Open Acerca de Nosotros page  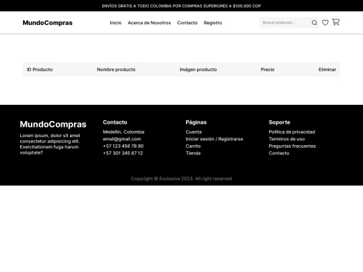pyautogui.click(x=149, y=23)
